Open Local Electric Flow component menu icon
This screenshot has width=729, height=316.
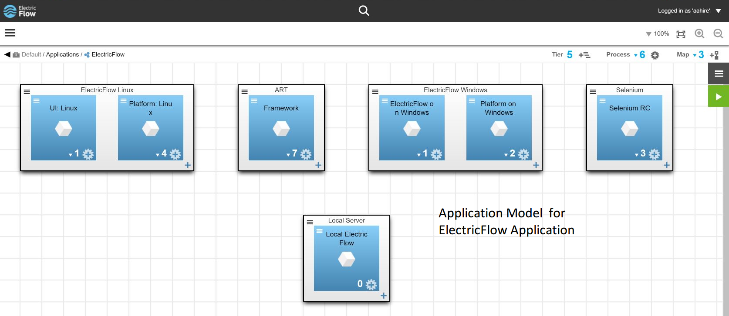coord(320,231)
